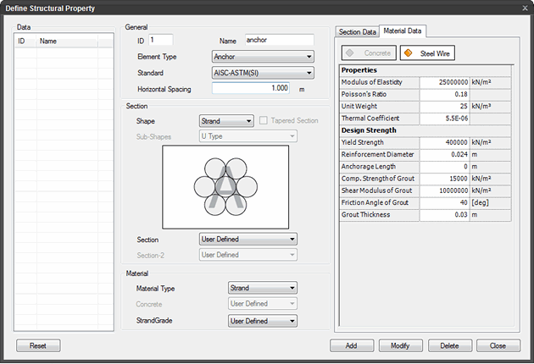Click the Concrete gray diamond icon
Viewport: 534px width, 364px height.
point(349,53)
